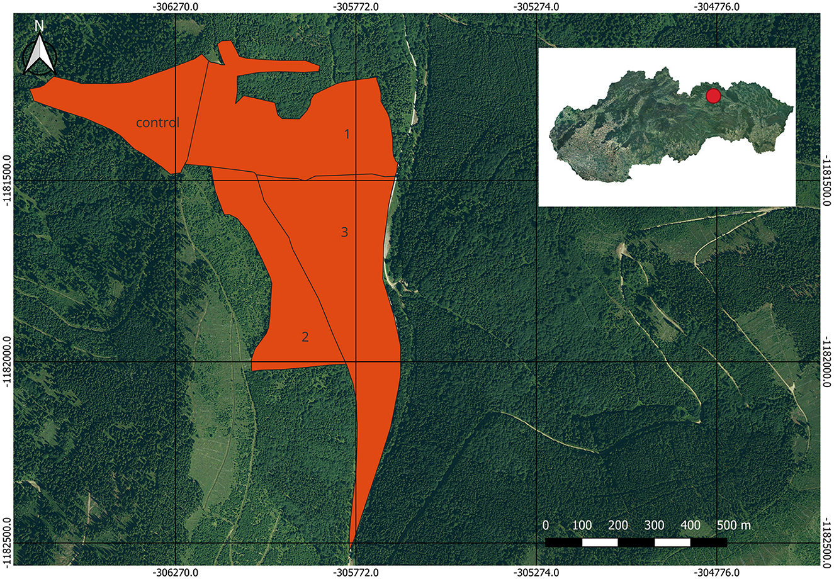Click the black-and-white scale bar
This screenshot has width=834, height=579.
click(x=636, y=542)
